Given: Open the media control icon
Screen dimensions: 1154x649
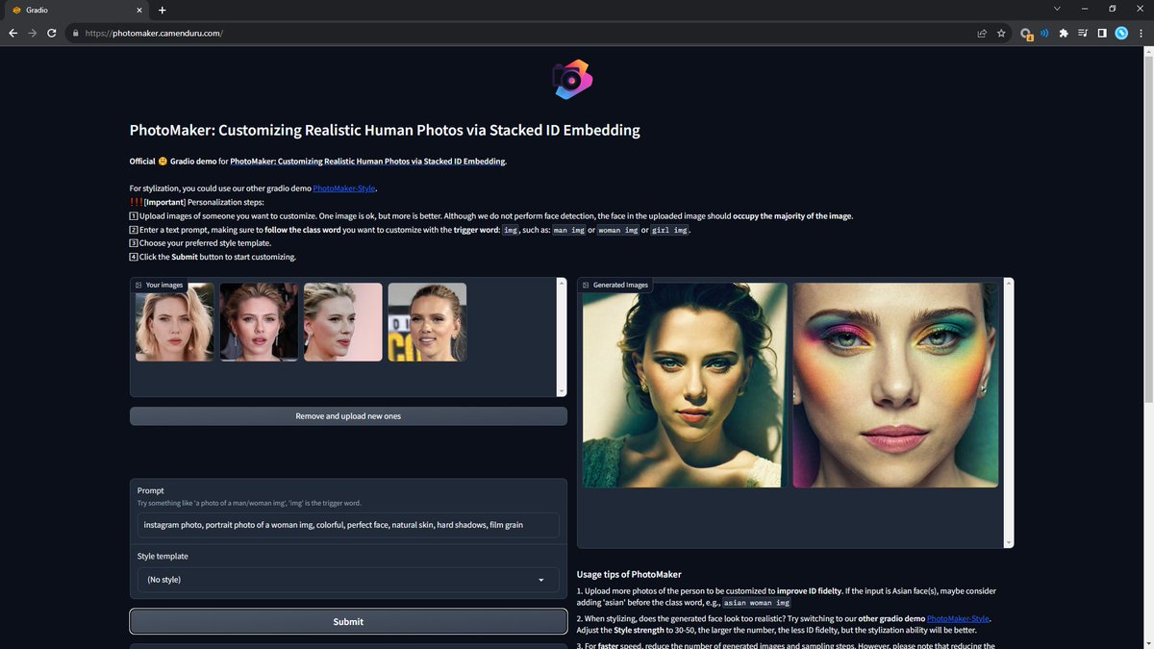Looking at the screenshot, I should pos(1083,33).
